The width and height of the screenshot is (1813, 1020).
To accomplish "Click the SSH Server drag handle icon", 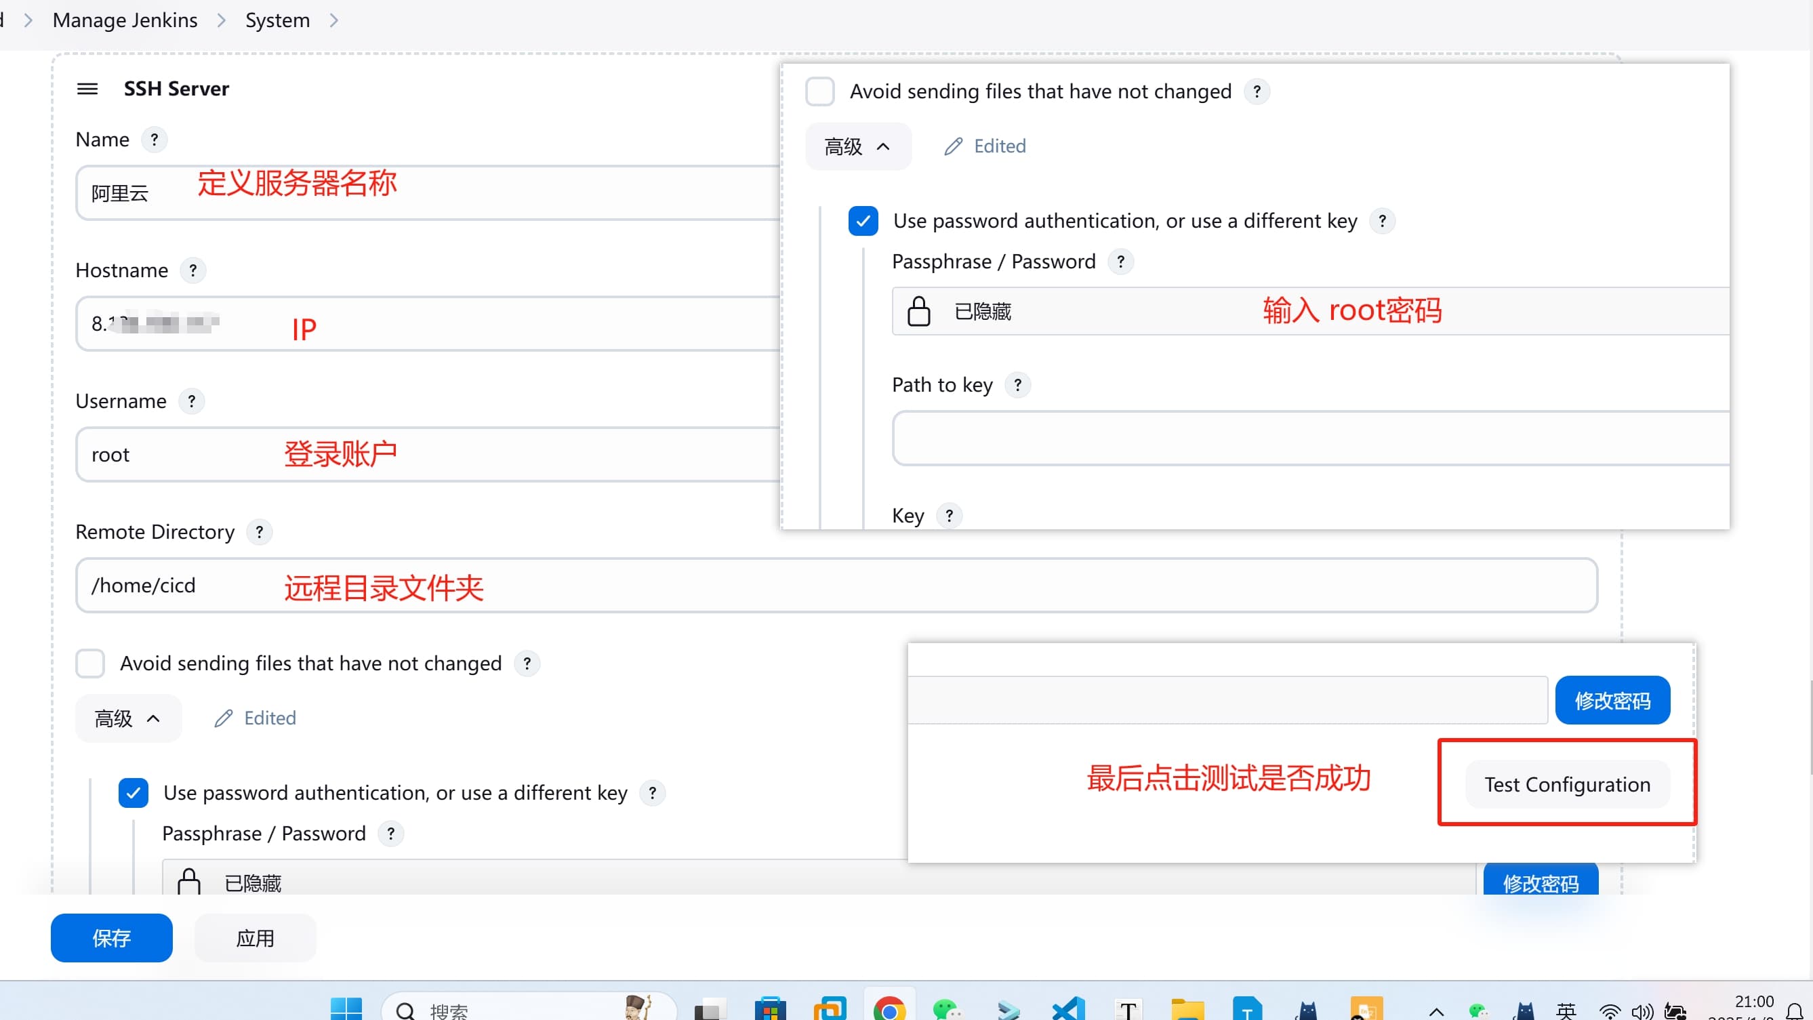I will coord(87,89).
